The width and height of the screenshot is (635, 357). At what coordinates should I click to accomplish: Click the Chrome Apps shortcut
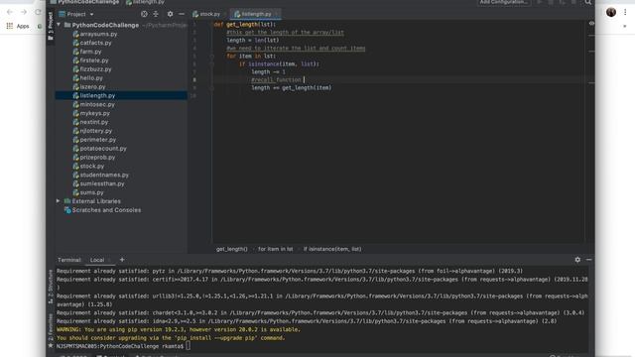[18, 26]
